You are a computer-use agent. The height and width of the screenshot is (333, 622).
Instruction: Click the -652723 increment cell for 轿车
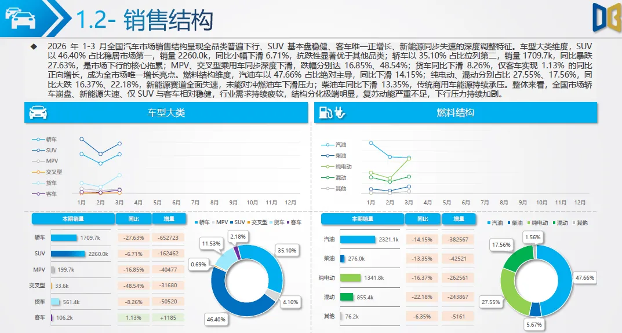click(x=168, y=238)
